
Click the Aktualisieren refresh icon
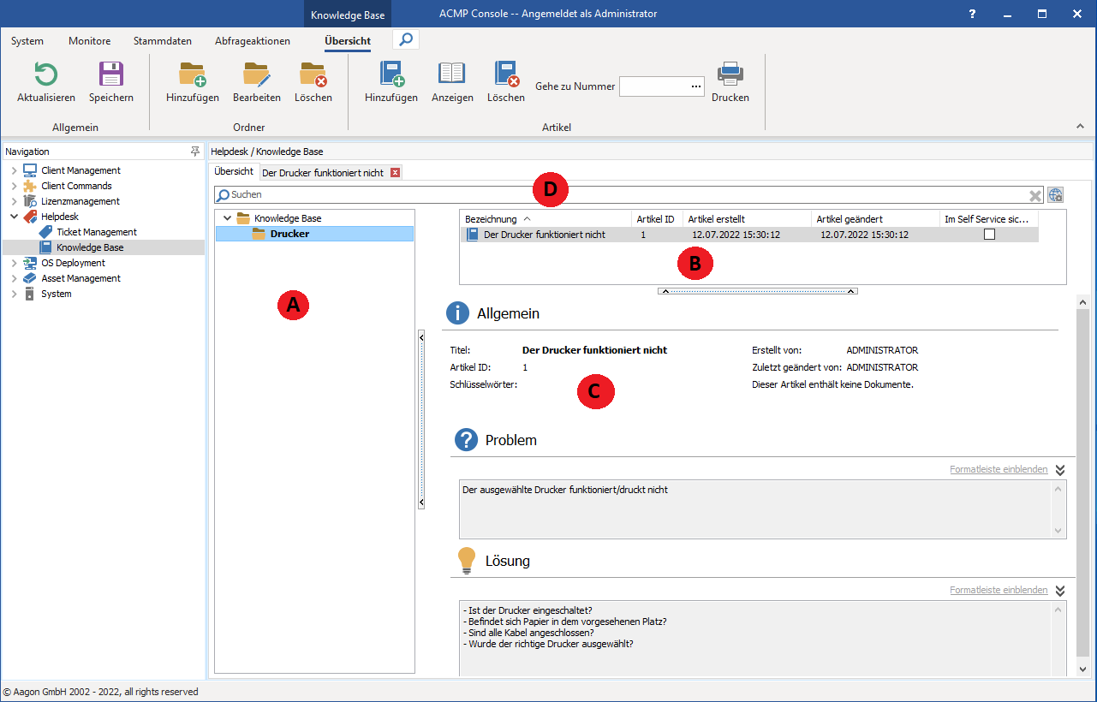pos(45,74)
